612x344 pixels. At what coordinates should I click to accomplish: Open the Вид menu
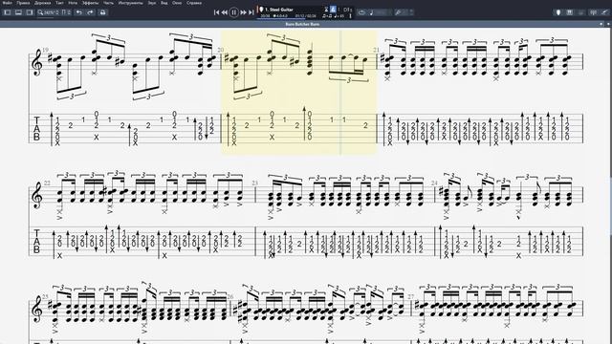pos(164,3)
